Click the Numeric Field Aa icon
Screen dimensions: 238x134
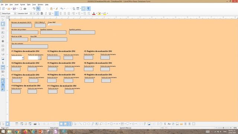pos(169,124)
